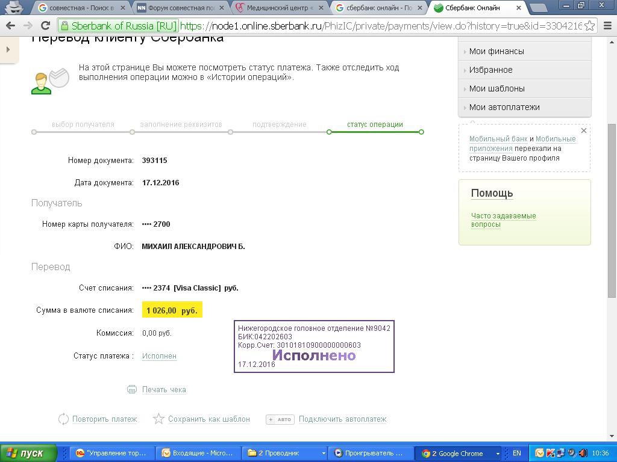Click the Kaspersky tray icon

[551, 453]
